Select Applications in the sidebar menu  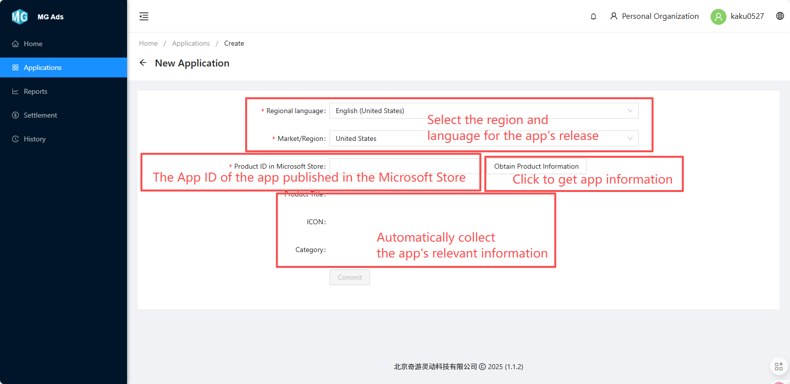(x=43, y=67)
